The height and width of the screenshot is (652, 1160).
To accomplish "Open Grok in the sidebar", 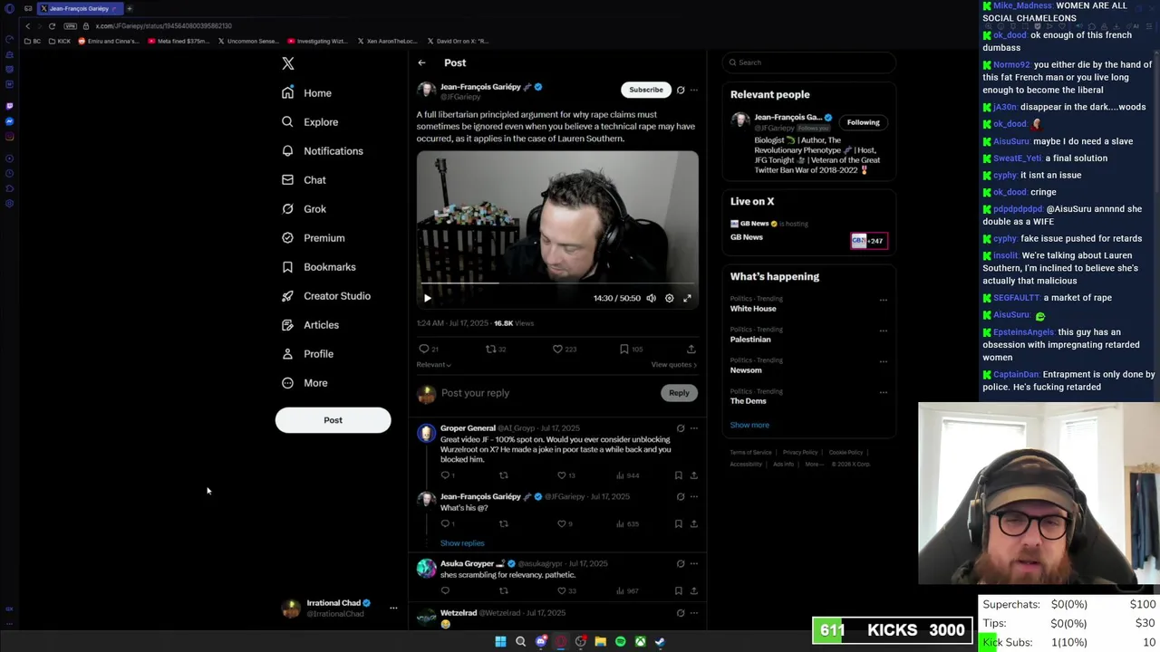I will point(304,209).
